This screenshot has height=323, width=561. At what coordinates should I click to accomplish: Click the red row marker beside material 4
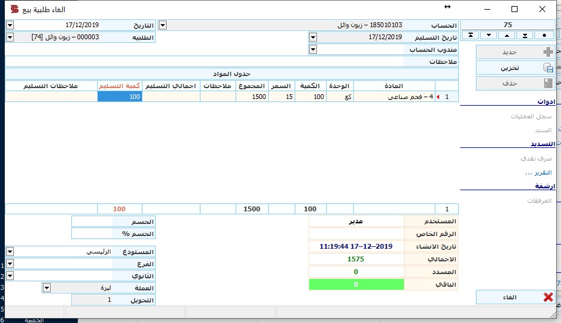(438, 97)
